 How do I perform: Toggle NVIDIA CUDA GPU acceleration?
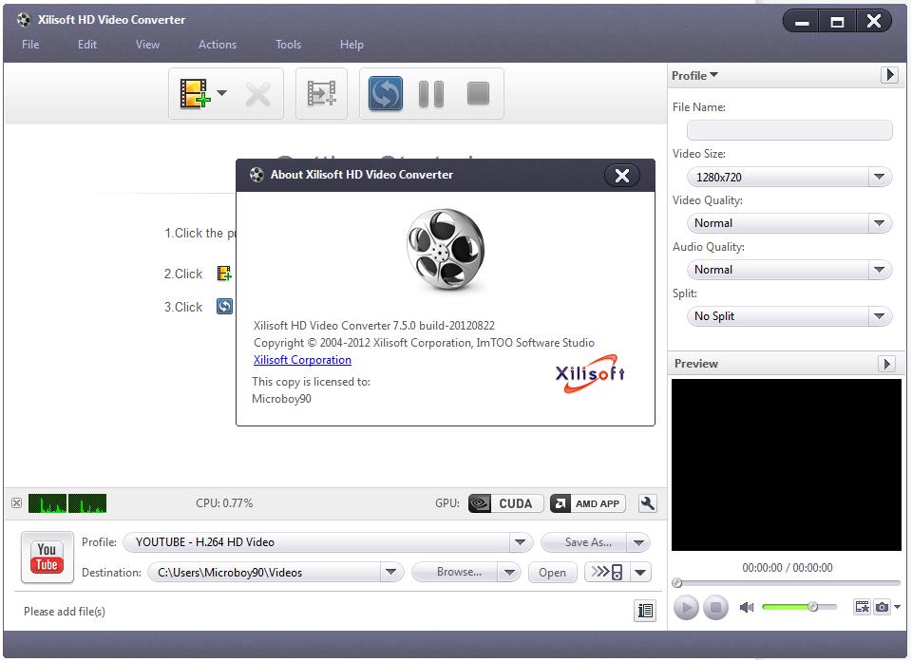tap(506, 503)
